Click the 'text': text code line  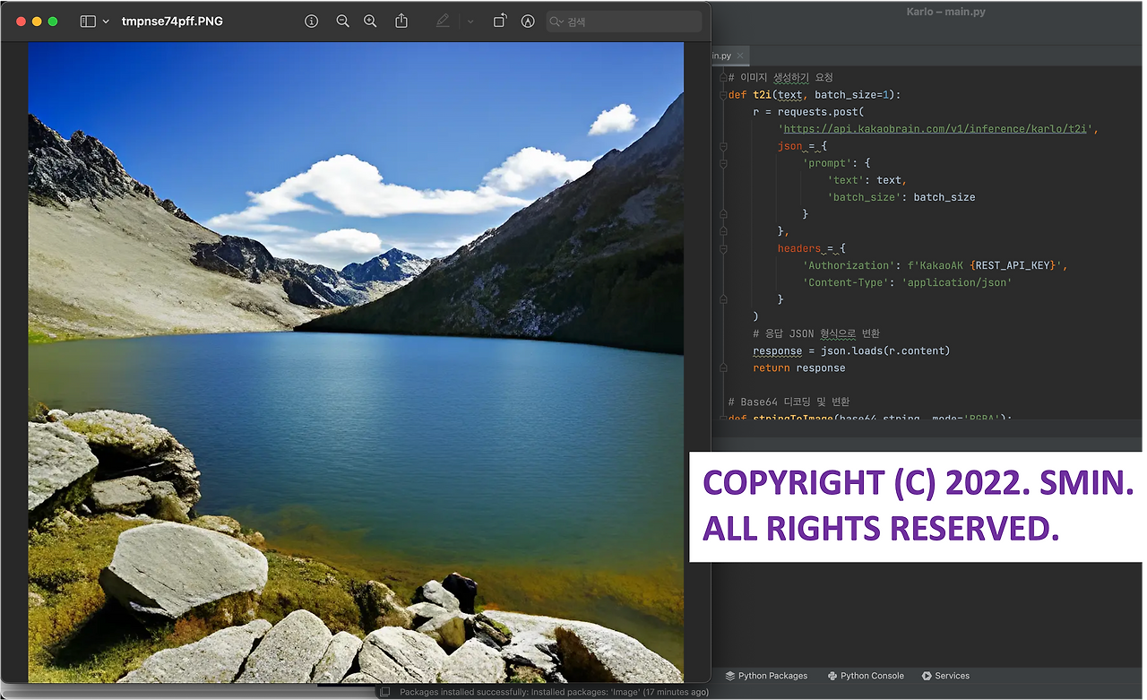(867, 180)
